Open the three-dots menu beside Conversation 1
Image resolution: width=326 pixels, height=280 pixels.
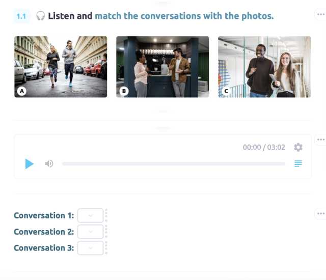tap(320, 213)
